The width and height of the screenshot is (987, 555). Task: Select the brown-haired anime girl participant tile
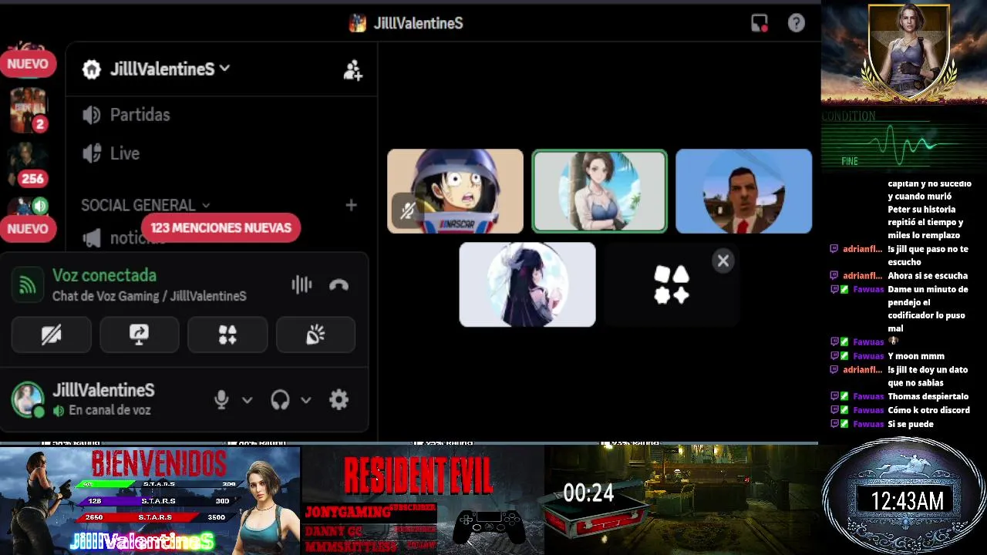point(599,191)
